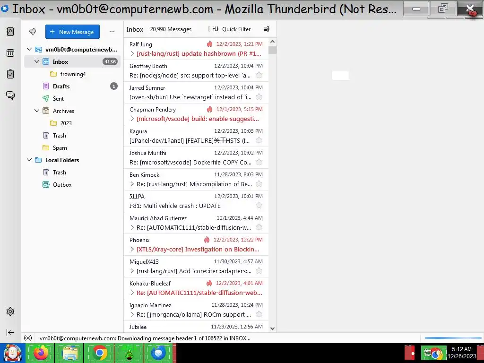The width and height of the screenshot is (484, 363).
Task: Open the Sent folder
Action: [72, 98]
